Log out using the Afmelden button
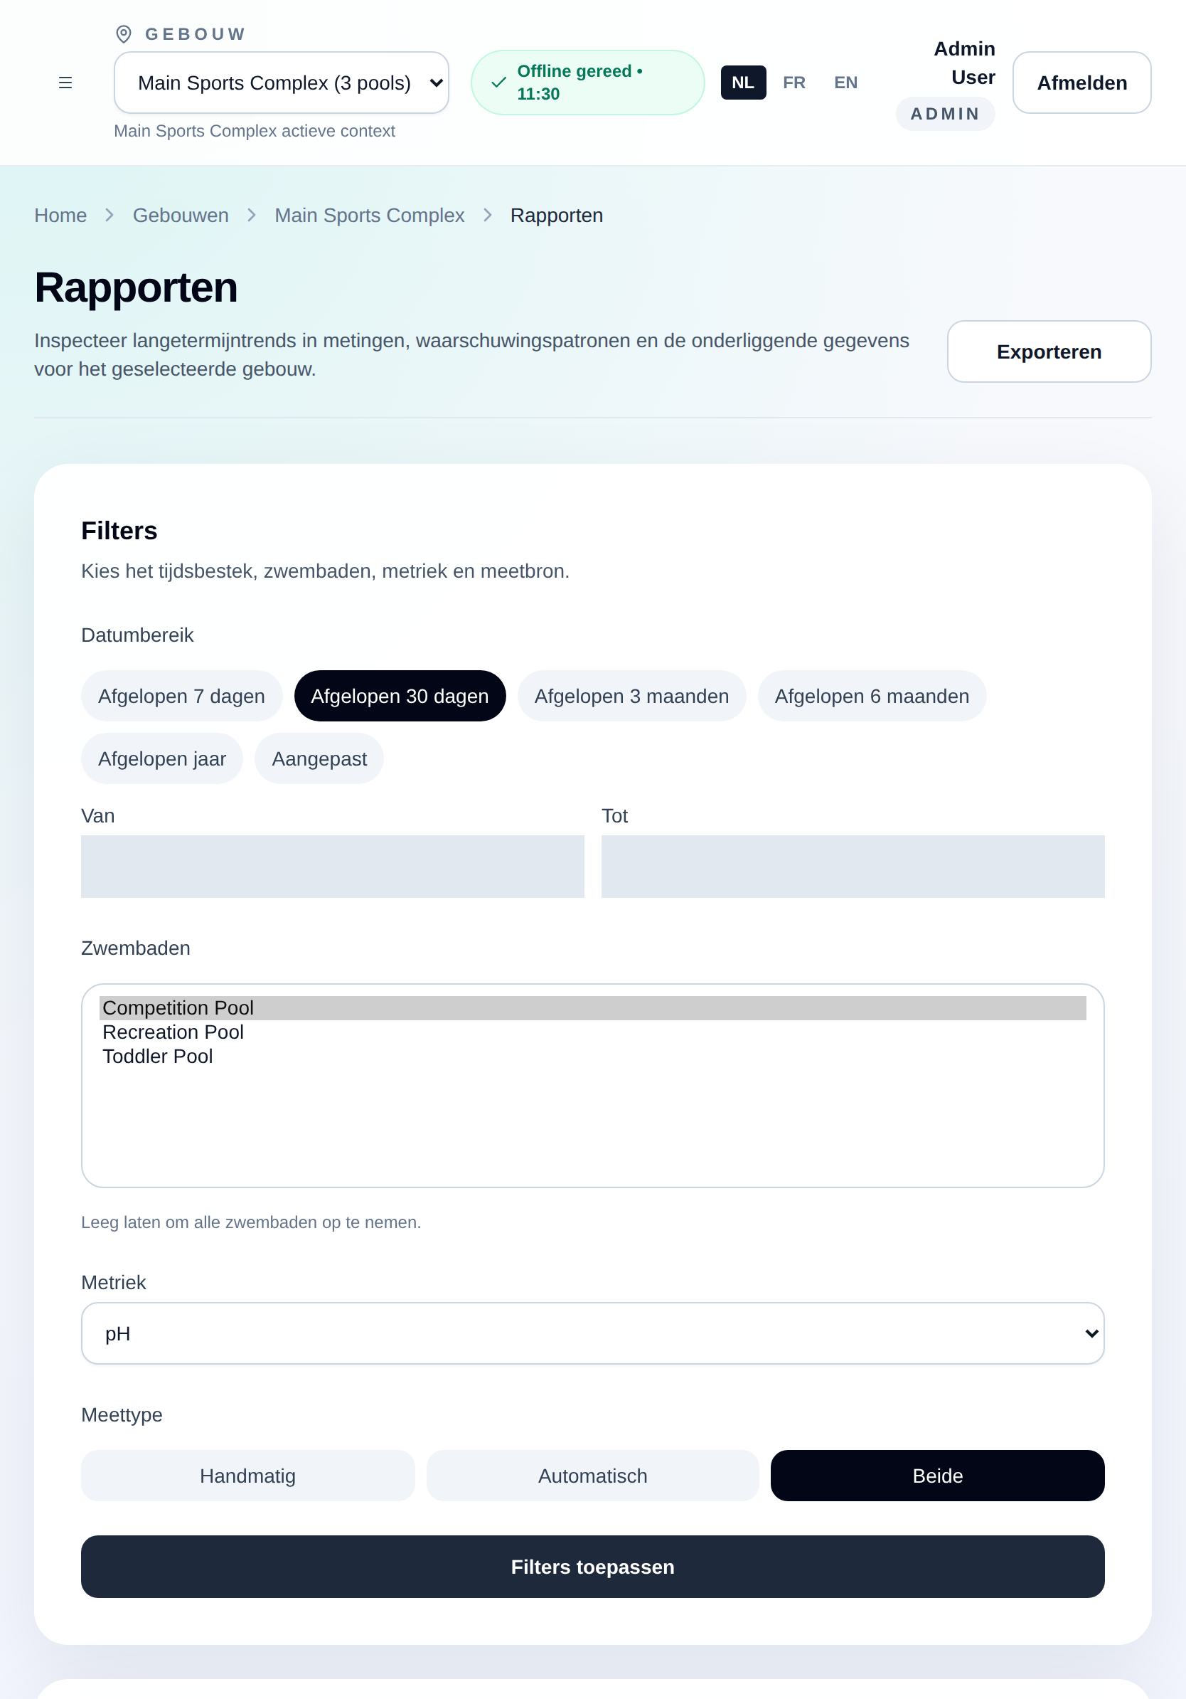 coord(1081,82)
